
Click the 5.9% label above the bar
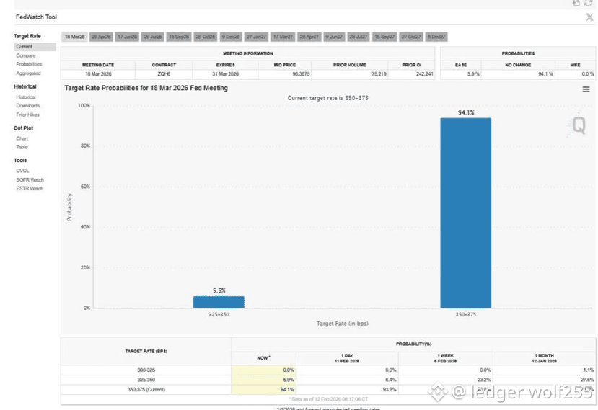click(219, 290)
